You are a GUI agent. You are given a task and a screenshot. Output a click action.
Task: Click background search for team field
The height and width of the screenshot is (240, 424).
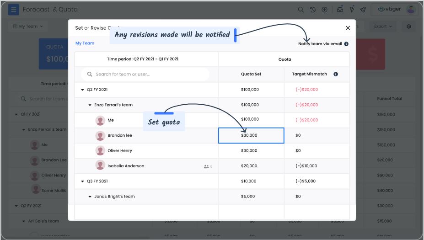[45, 99]
